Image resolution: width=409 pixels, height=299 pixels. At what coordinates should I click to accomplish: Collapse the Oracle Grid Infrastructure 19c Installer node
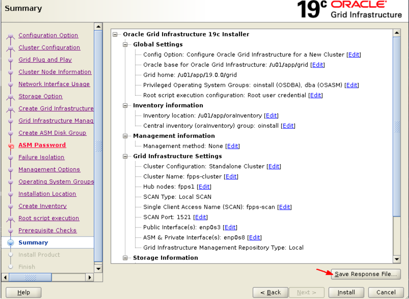coord(115,34)
